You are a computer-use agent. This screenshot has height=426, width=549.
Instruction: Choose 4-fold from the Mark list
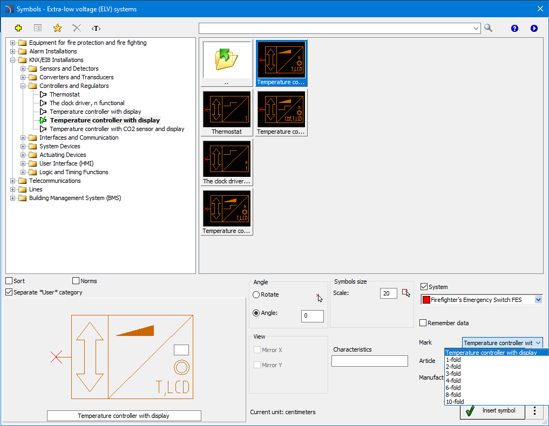pos(453,381)
